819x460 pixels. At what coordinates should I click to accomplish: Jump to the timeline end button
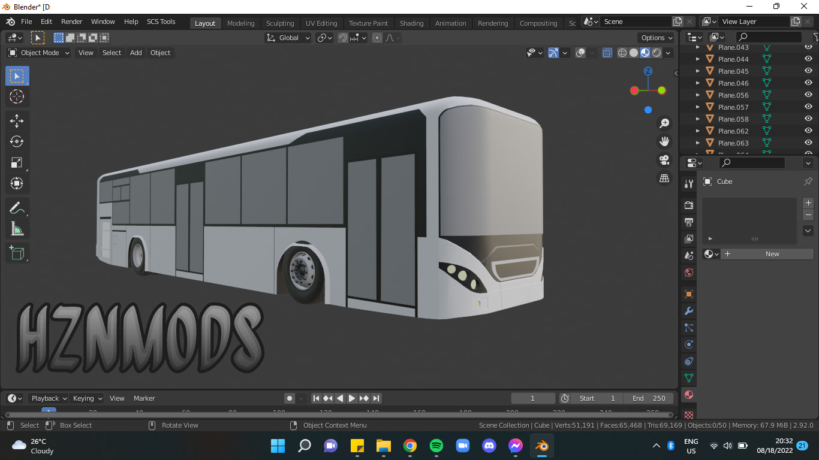pos(376,398)
